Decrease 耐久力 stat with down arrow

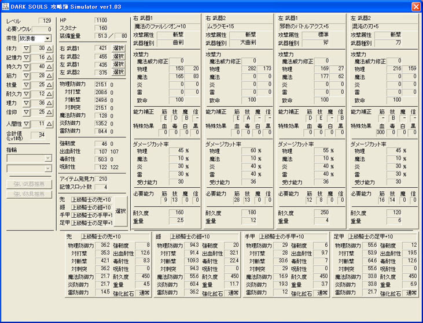[26, 94]
